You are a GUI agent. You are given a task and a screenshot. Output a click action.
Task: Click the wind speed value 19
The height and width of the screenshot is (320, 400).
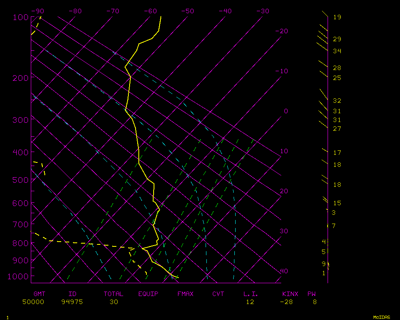tap(337, 17)
